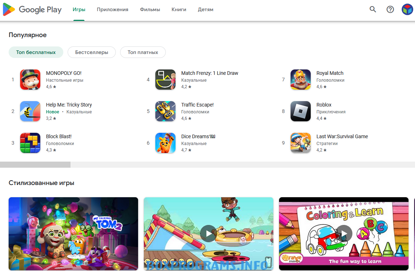Play the water slide game video
The height and width of the screenshot is (271, 415).
(x=209, y=233)
